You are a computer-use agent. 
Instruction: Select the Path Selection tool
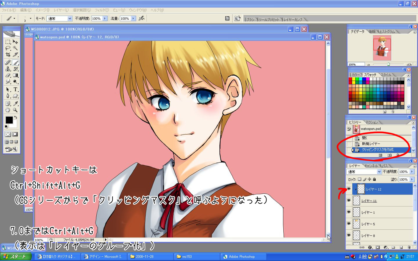pyautogui.click(x=8, y=89)
